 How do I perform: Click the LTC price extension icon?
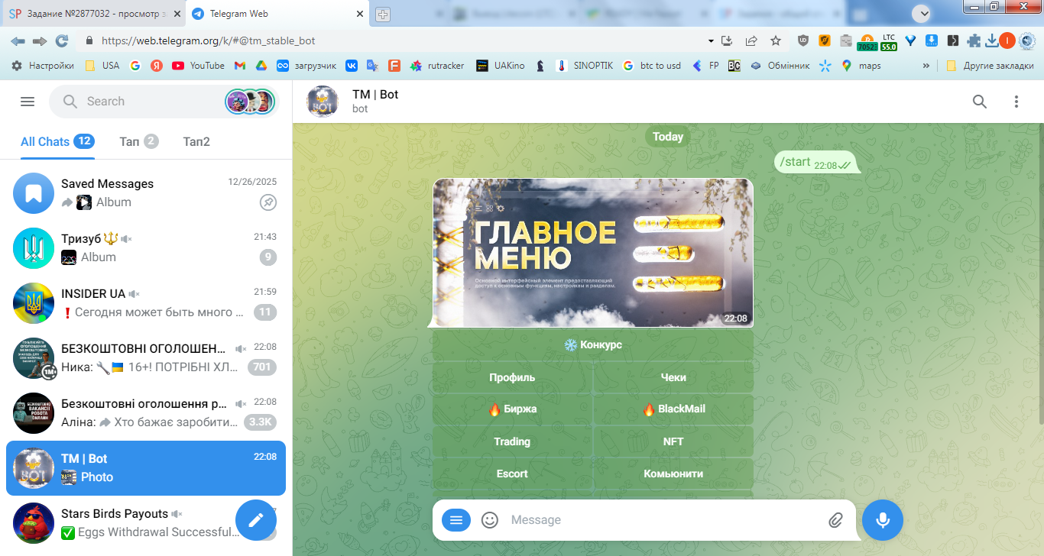point(889,41)
